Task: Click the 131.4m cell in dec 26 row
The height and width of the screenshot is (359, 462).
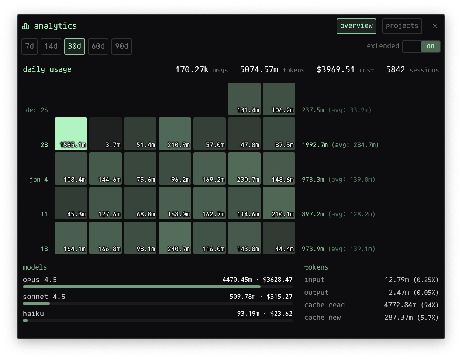Action: point(244,99)
